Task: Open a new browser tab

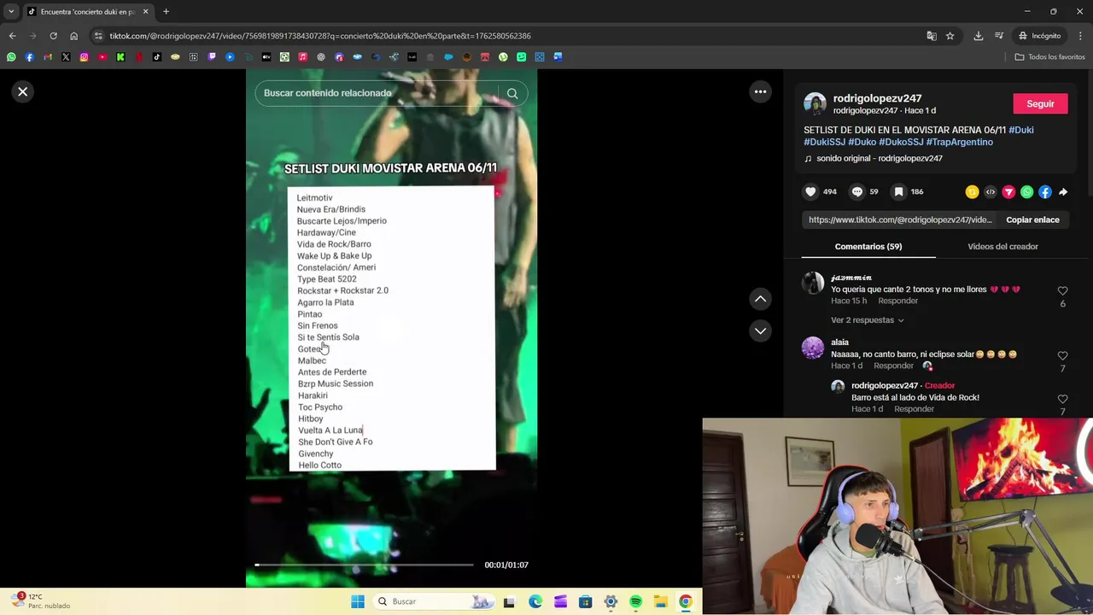Action: [x=166, y=12]
